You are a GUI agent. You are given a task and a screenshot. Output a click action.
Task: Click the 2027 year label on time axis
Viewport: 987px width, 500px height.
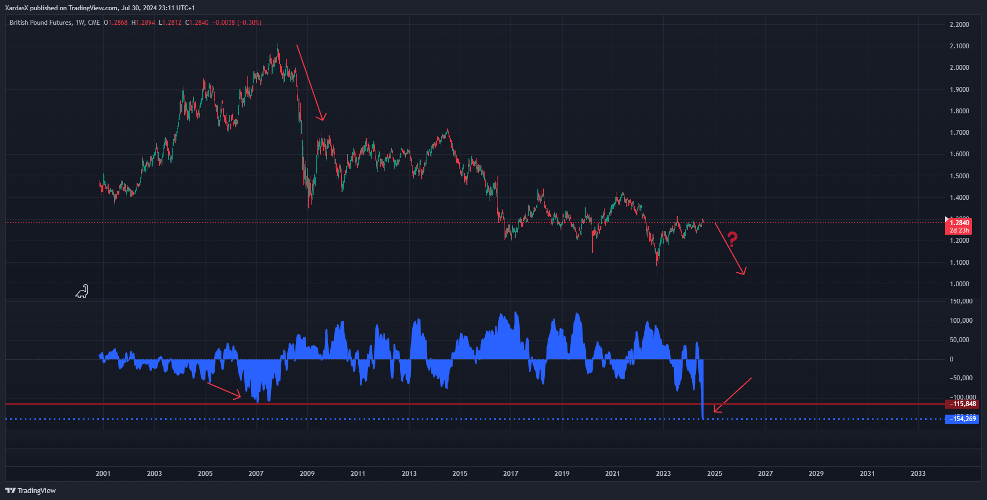click(x=765, y=474)
